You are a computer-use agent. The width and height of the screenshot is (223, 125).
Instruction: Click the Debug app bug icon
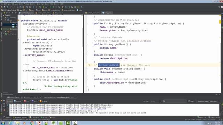point(53,7)
